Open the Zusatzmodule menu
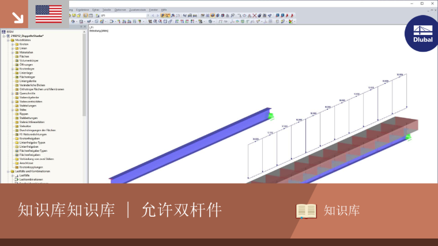Screen dimensions: 438x246 tap(137, 10)
